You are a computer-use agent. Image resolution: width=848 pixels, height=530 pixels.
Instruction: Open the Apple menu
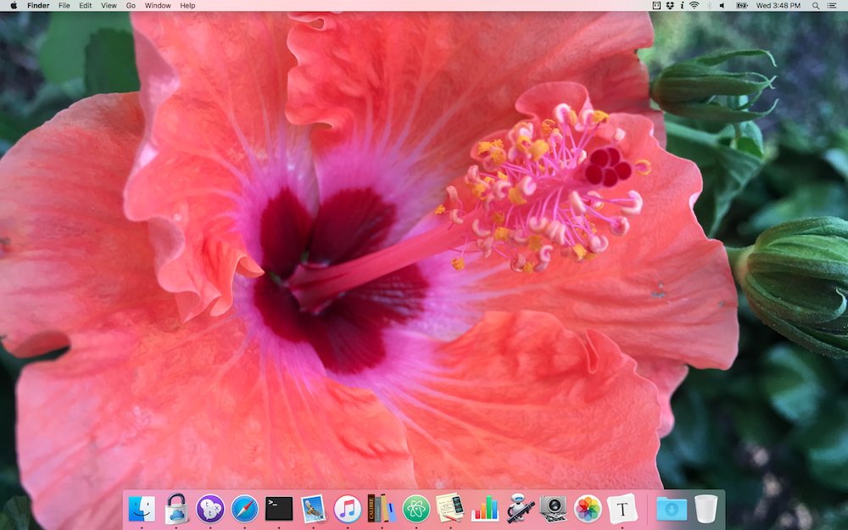tap(14, 5)
